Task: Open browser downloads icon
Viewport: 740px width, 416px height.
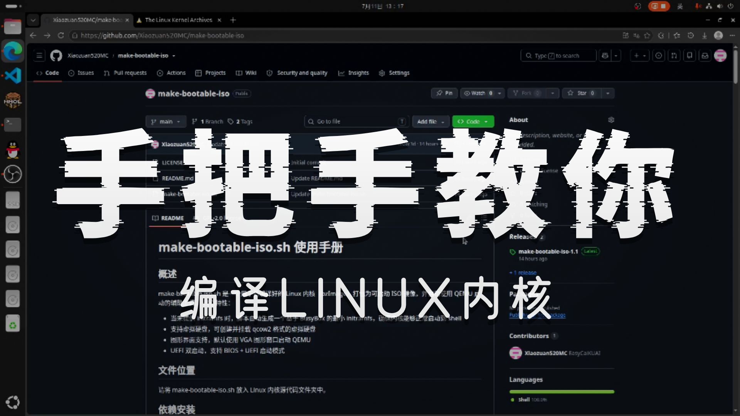Action: point(704,35)
